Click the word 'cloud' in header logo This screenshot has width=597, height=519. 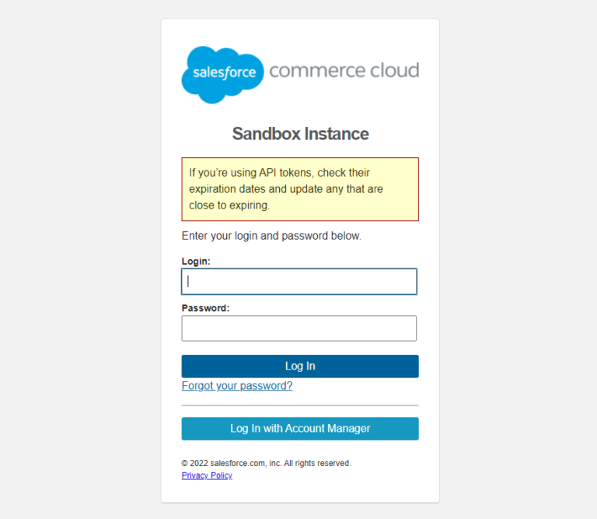394,70
